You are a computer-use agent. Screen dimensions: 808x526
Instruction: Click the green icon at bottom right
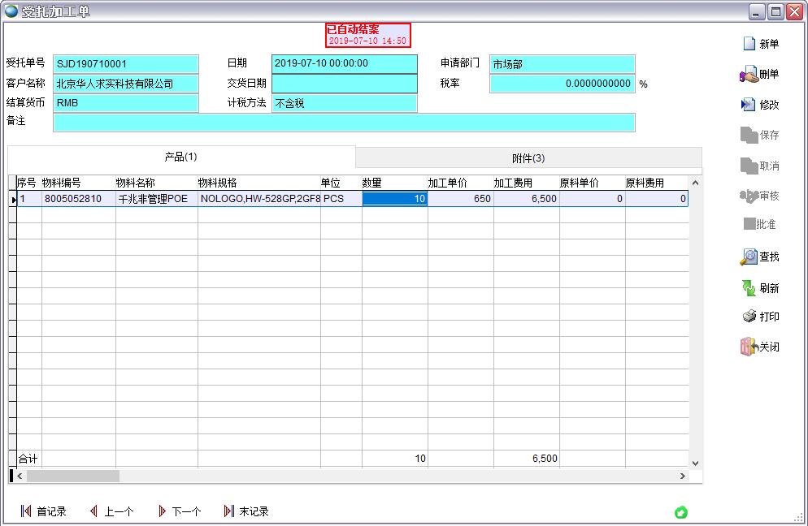(681, 512)
